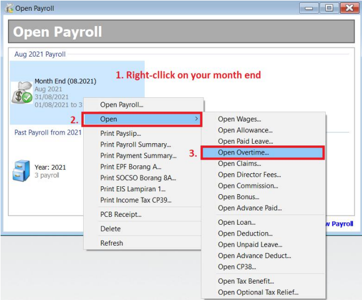Image resolution: width=362 pixels, height=300 pixels.
Task: Select Open Overtime from the submenu
Action: [244, 152]
